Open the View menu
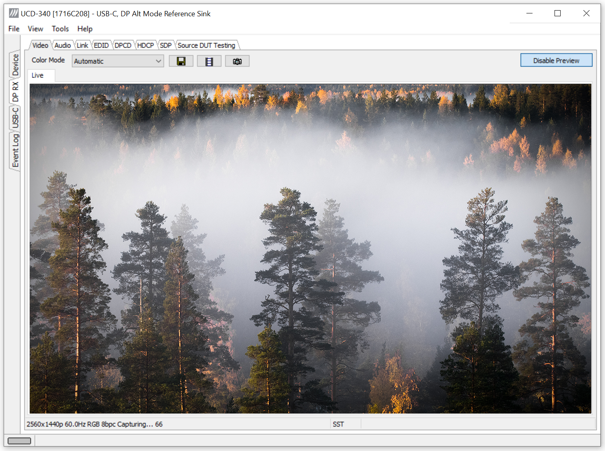Image resolution: width=605 pixels, height=451 pixels. point(35,29)
